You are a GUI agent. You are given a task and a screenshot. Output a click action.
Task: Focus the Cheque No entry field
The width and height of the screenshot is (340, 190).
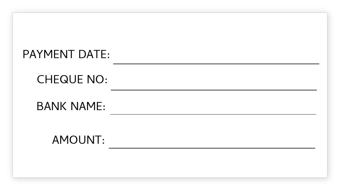(214, 85)
